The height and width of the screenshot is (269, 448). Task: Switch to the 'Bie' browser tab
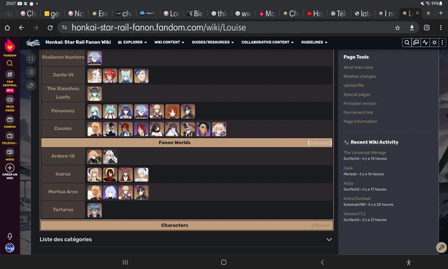click(196, 14)
